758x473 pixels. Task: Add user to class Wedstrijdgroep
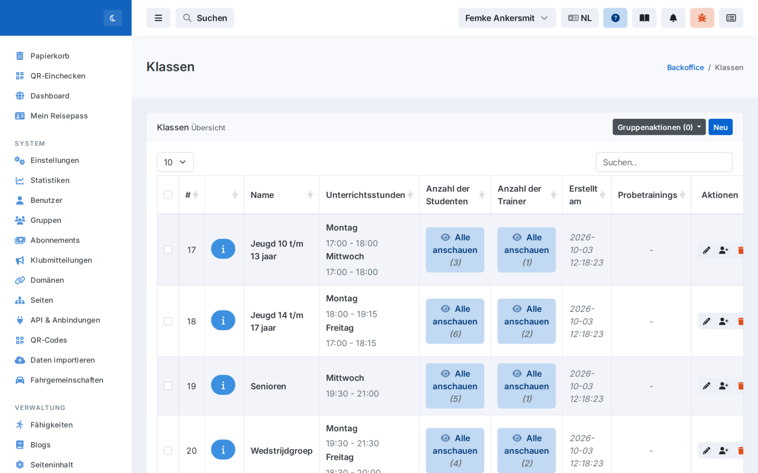click(723, 451)
